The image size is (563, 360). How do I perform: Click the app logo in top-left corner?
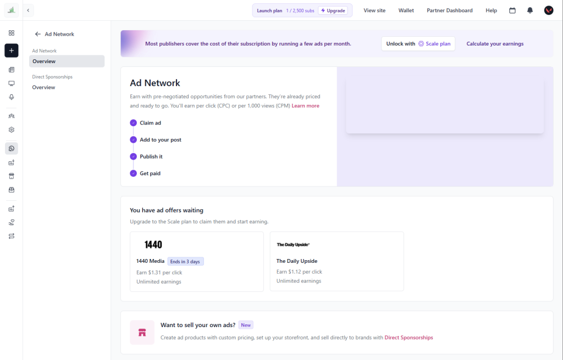pos(12,10)
